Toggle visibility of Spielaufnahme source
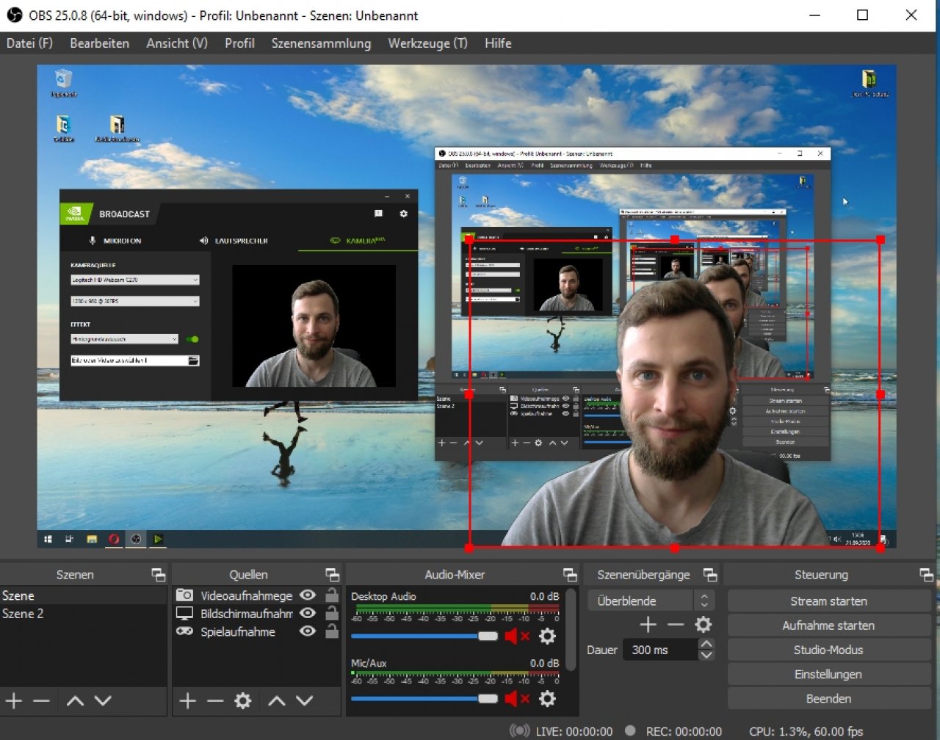 point(308,631)
